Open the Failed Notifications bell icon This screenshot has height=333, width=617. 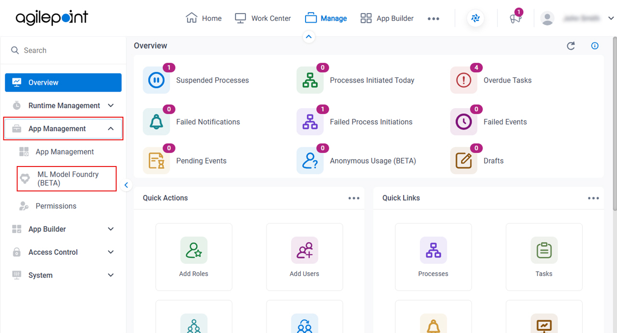(156, 122)
